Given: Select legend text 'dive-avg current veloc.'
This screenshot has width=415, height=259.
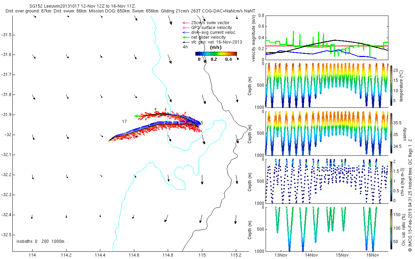Looking at the screenshot, I should coord(214,32).
